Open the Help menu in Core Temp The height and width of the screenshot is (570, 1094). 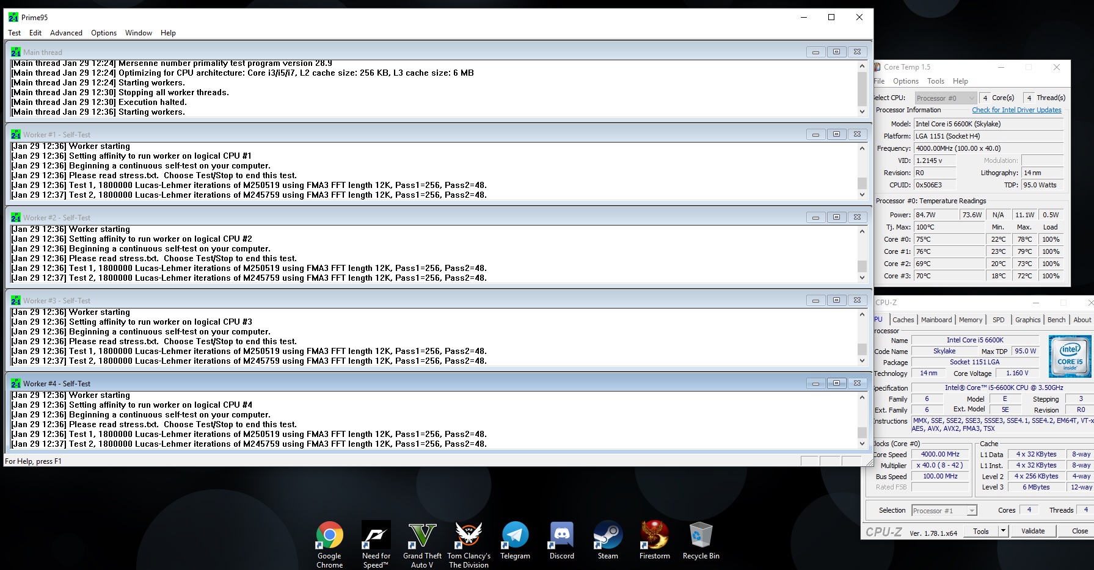tap(960, 81)
